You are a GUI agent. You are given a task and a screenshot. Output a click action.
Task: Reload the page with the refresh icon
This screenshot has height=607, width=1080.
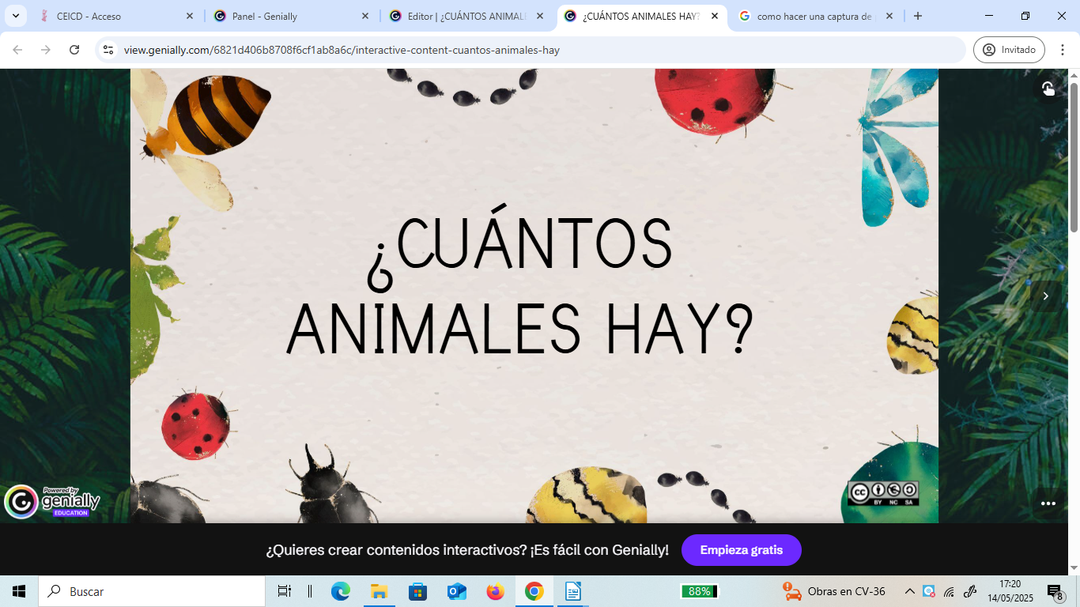[75, 49]
